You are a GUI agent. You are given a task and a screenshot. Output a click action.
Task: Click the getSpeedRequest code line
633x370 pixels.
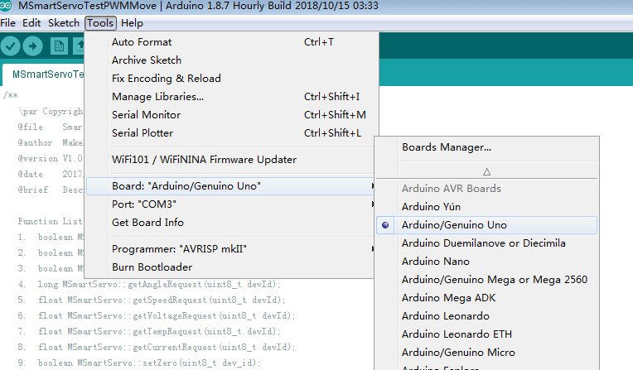[152, 300]
